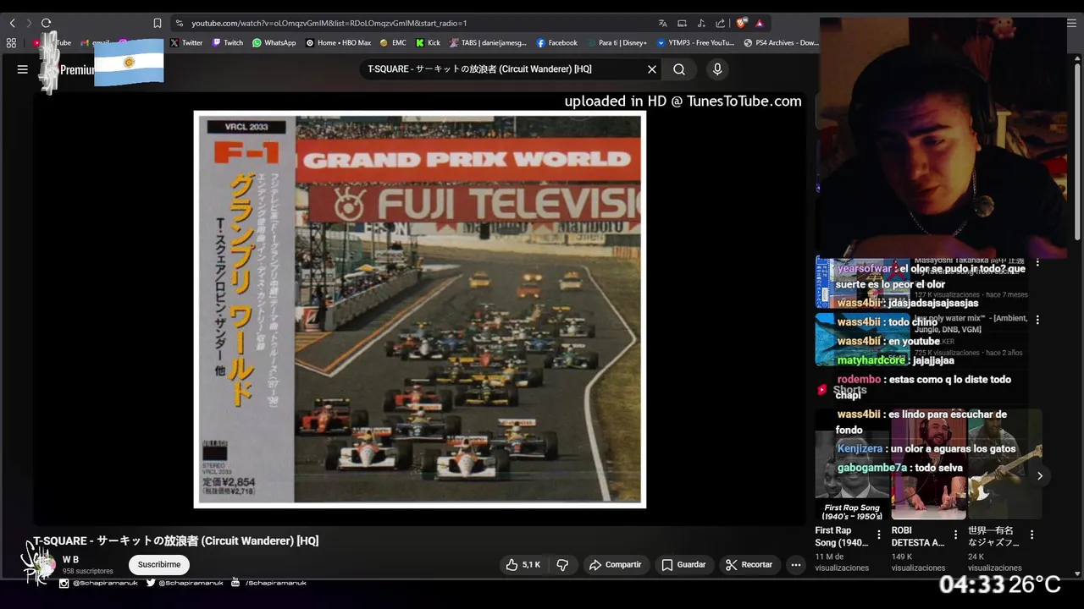Reload the YouTube page
1084x609 pixels.
pyautogui.click(x=46, y=23)
